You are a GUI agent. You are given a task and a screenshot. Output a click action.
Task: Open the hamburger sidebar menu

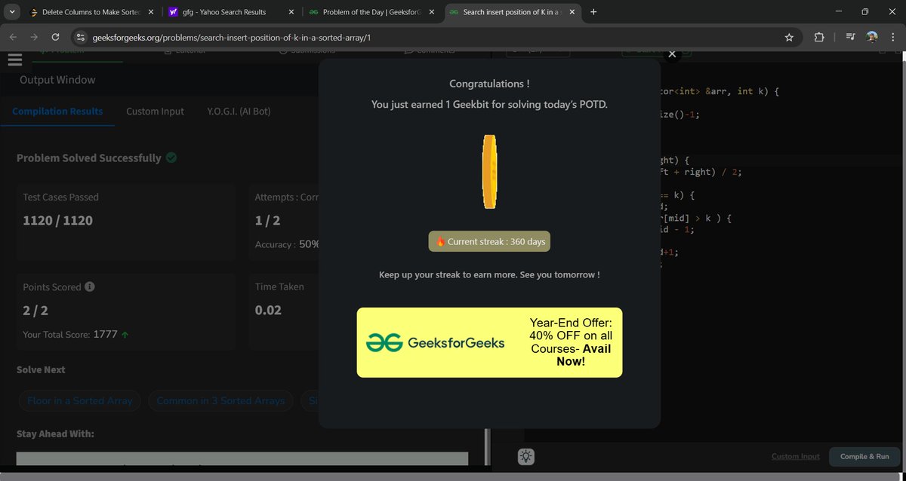tap(14, 61)
